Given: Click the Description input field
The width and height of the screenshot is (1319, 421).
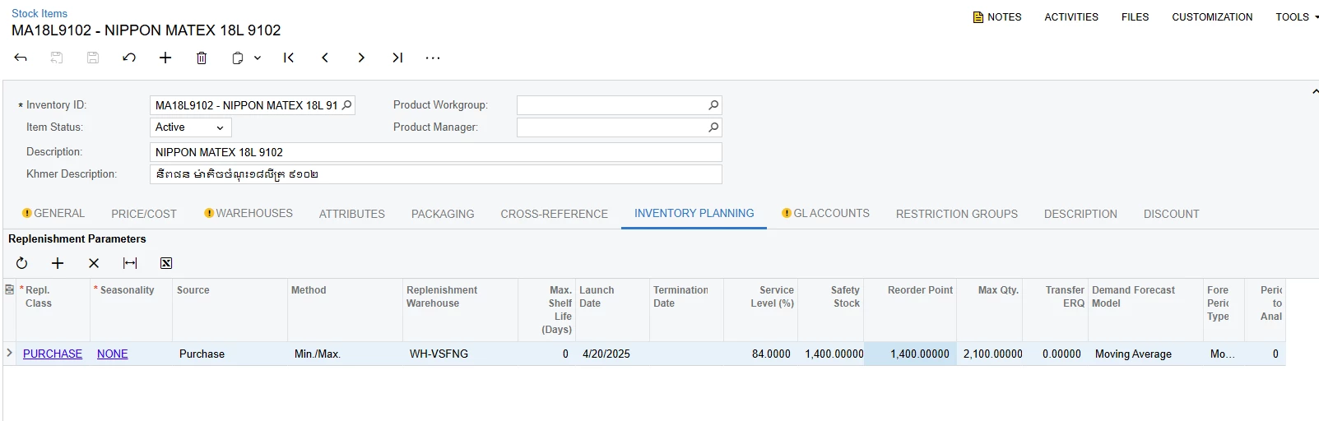Looking at the screenshot, I should click(x=436, y=152).
